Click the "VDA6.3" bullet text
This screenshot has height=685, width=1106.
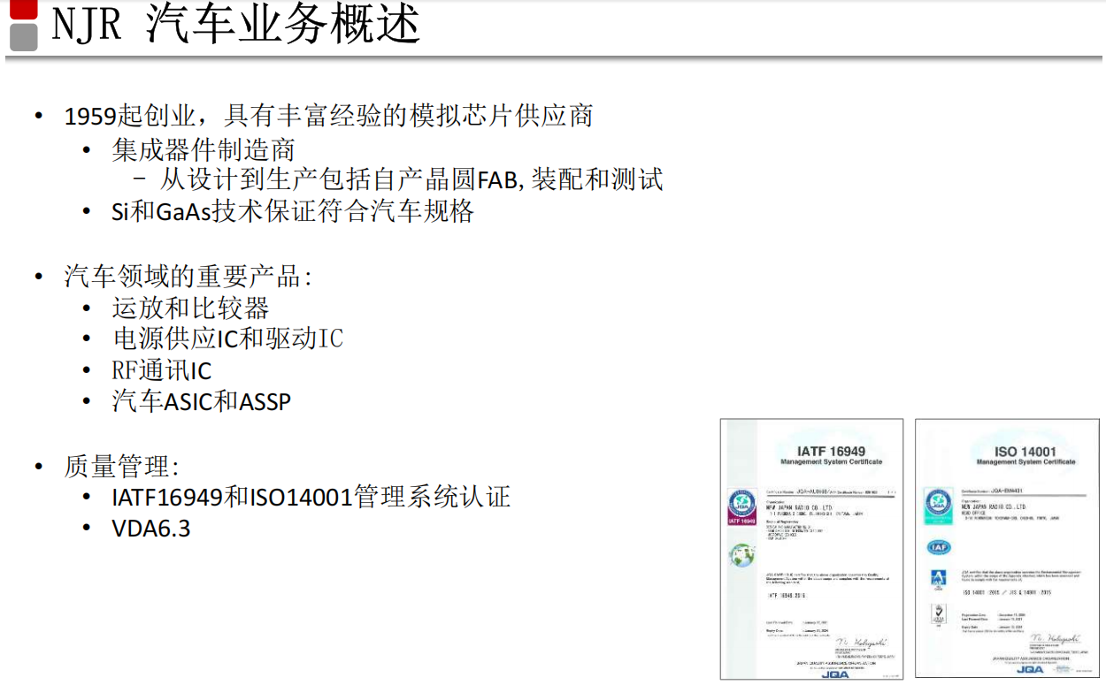pos(151,529)
